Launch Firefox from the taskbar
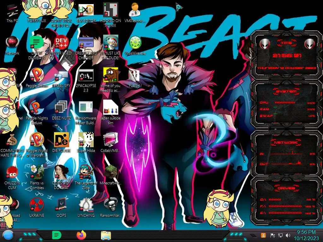Viewport: 323px width, 242px height. [81, 235]
